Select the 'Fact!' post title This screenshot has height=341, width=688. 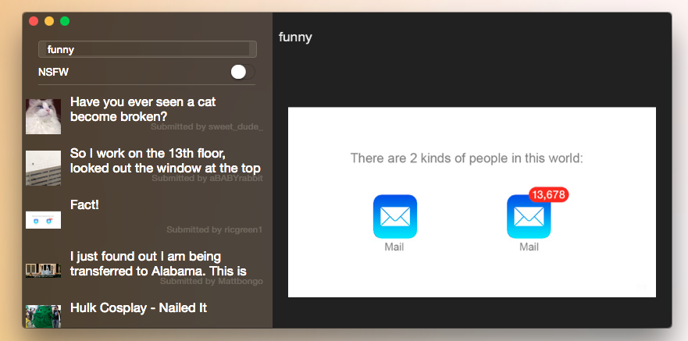coord(84,204)
